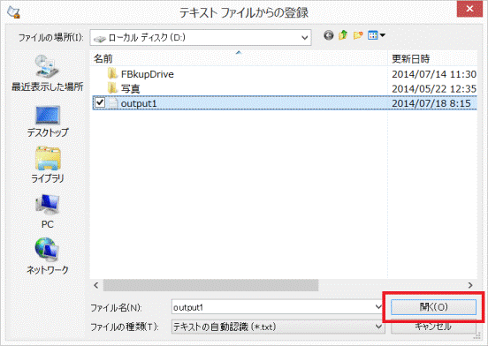Click the output1 file icon
Image resolution: width=488 pixels, height=346 pixels.
coord(112,103)
